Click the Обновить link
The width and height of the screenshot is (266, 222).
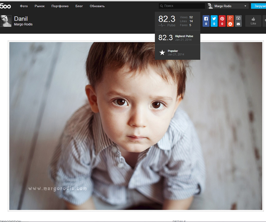(97, 6)
